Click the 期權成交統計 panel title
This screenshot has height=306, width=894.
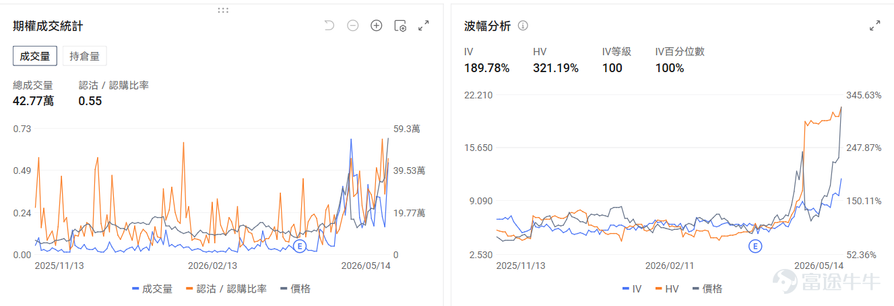[x=48, y=26]
